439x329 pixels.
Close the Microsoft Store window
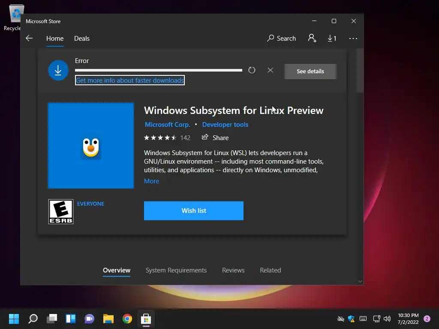[x=354, y=21]
